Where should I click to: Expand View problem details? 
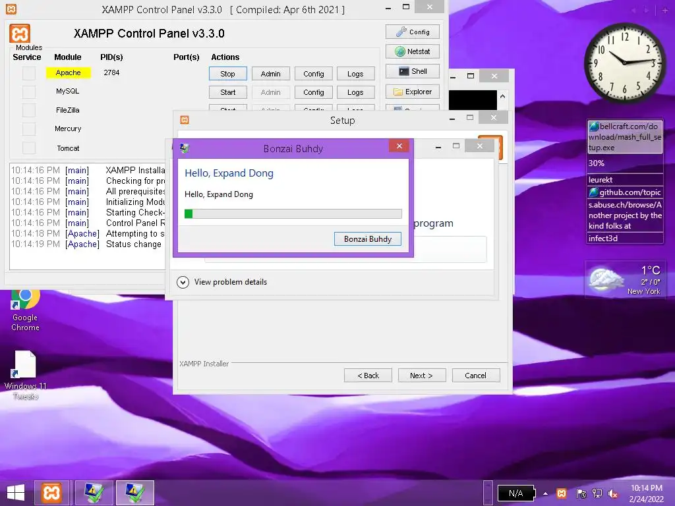pyautogui.click(x=222, y=282)
